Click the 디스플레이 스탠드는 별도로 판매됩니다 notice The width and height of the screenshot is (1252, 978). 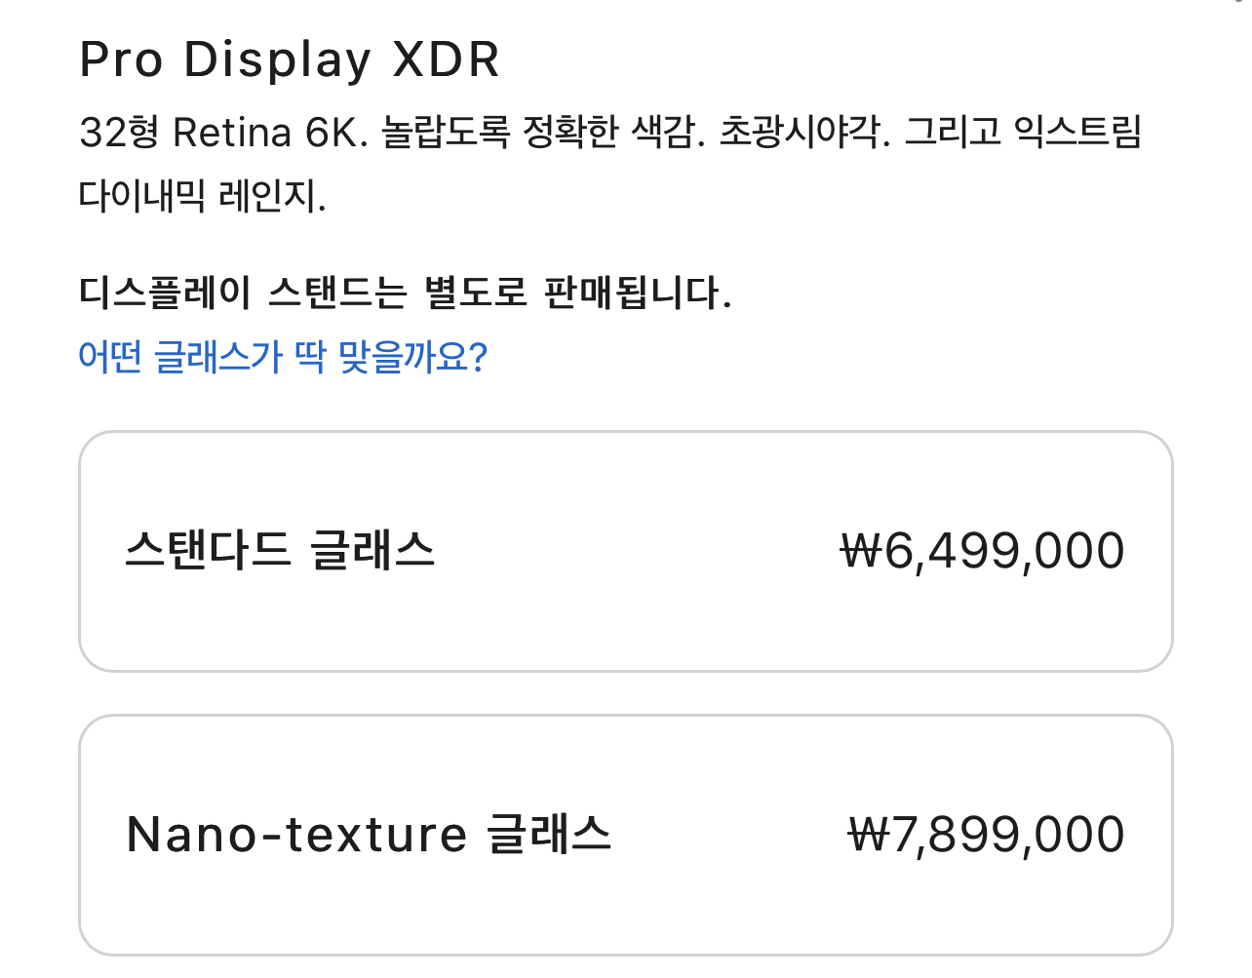click(x=405, y=293)
